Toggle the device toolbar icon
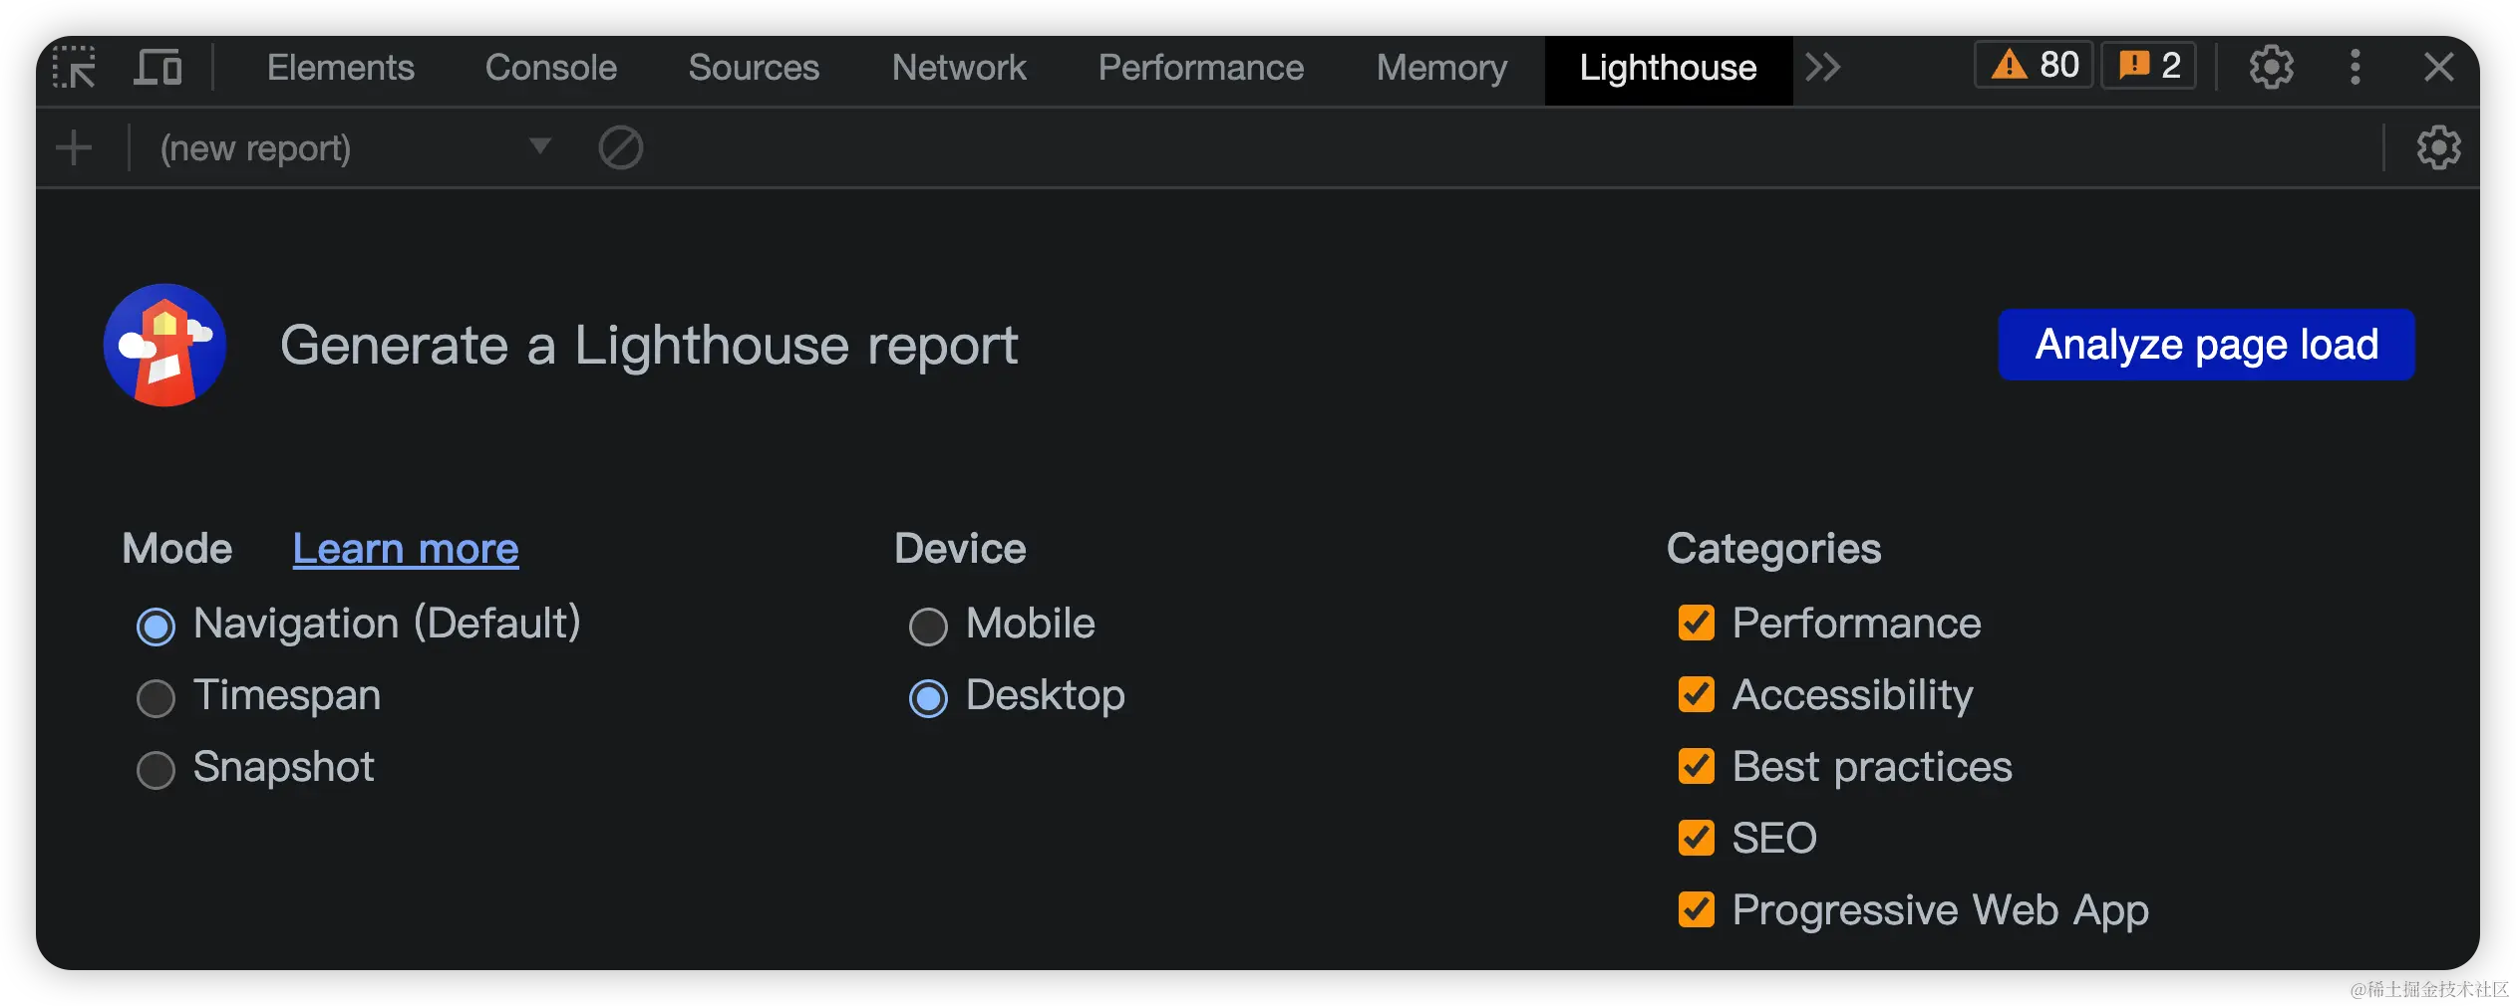2516x1006 pixels. (x=157, y=68)
